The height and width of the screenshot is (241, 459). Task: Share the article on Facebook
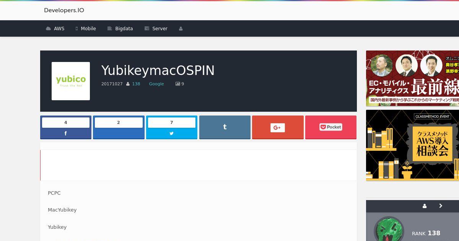point(66,127)
